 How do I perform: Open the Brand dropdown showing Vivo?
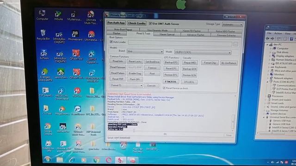[145, 51]
